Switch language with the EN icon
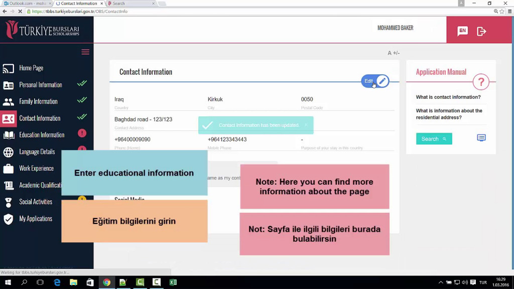 pos(462,31)
